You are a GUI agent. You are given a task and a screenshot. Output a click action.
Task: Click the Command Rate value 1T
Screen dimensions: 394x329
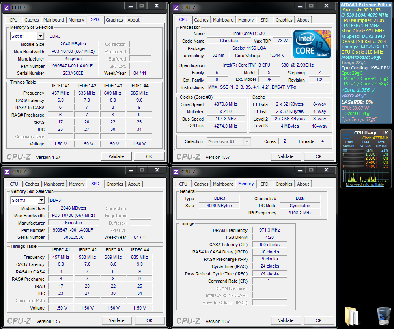pyautogui.click(x=269, y=281)
